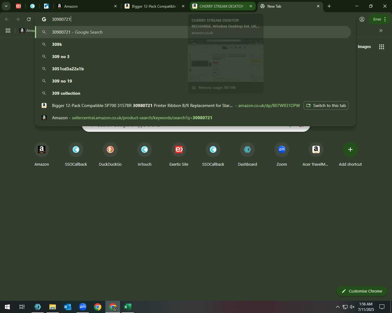This screenshot has width=392, height=313.
Task: Expand the bookmarks overflow chevron
Action: (381, 31)
